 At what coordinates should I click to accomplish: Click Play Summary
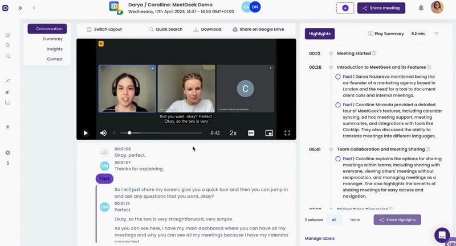(386, 34)
